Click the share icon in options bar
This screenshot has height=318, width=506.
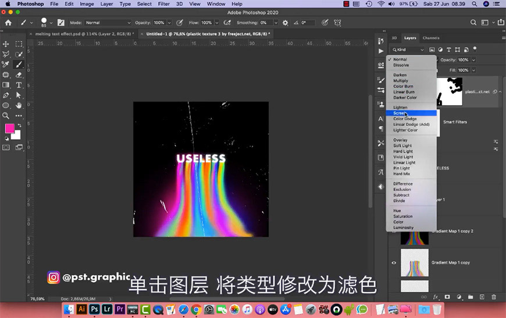(x=501, y=22)
